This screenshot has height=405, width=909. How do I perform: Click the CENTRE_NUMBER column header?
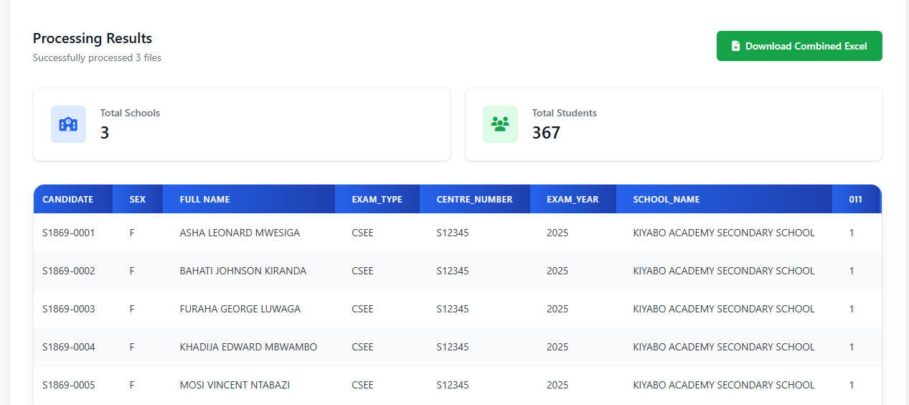pos(474,200)
